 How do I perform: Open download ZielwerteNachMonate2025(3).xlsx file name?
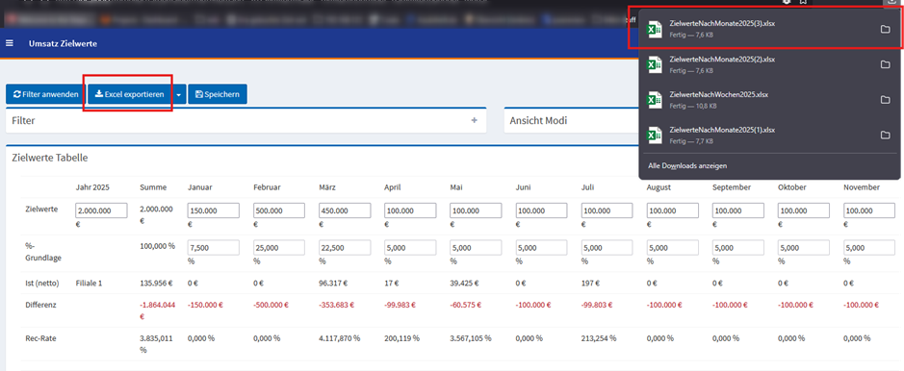pyautogui.click(x=722, y=24)
